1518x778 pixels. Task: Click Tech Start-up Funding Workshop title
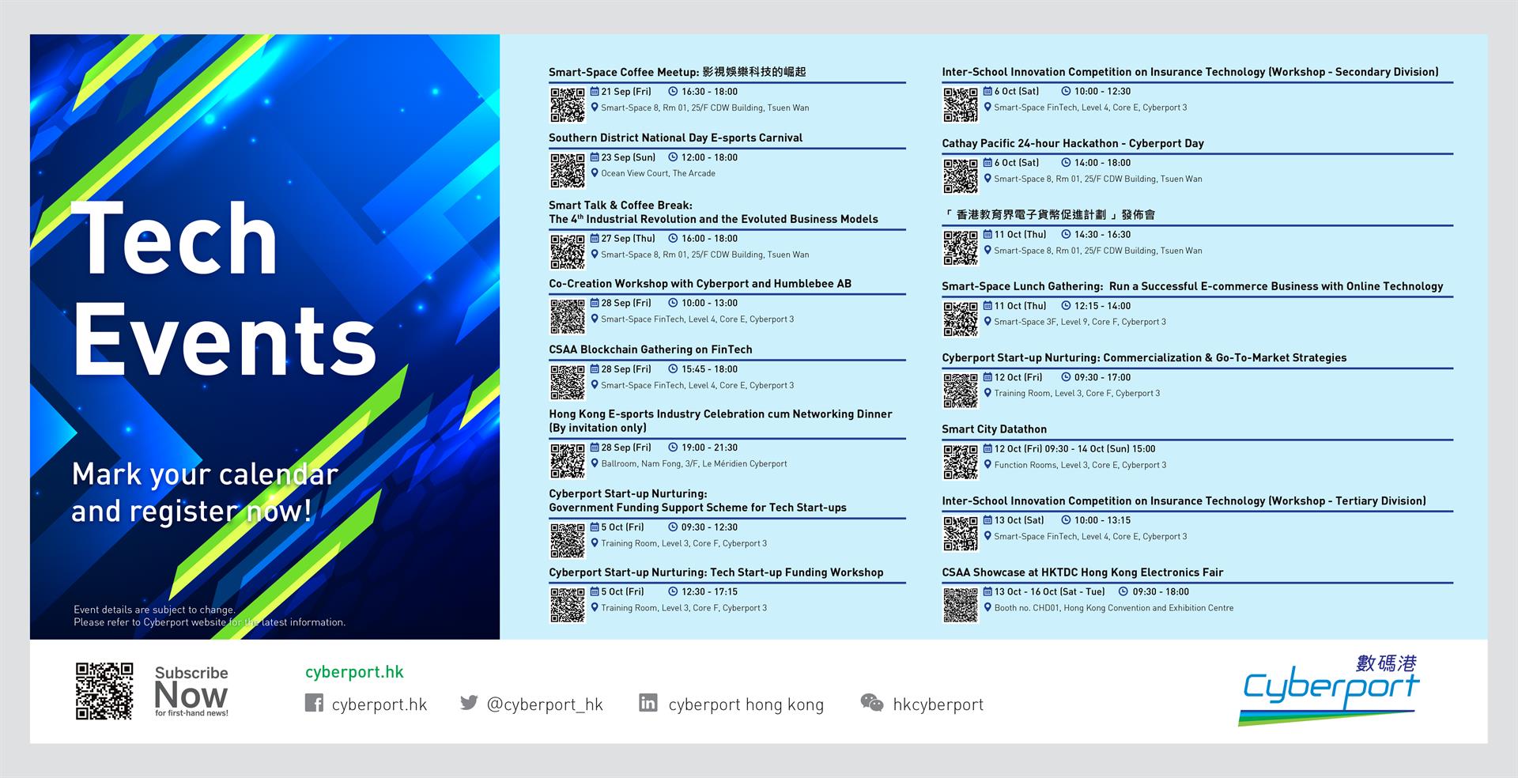point(716,572)
